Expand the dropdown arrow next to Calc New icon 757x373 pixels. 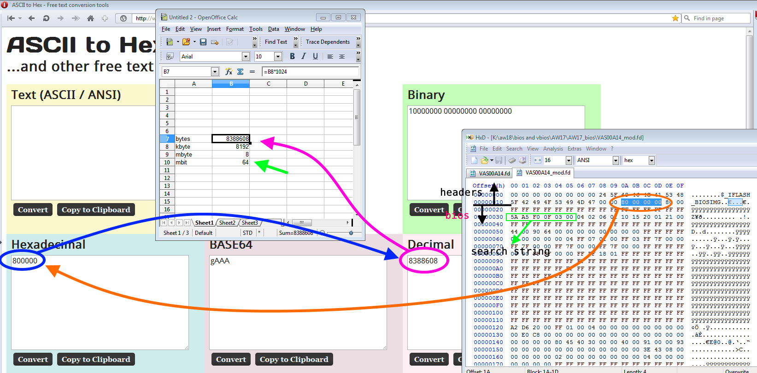click(178, 42)
